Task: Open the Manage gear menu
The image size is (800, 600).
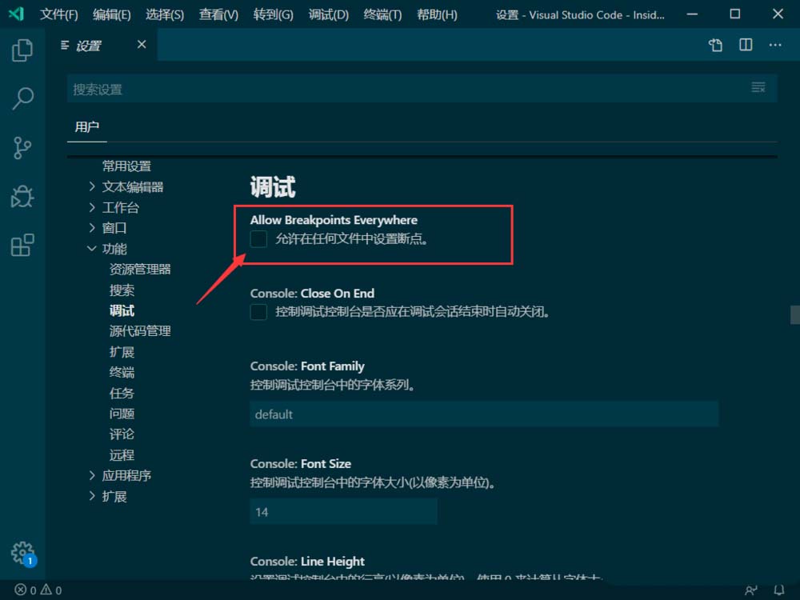Action: (x=22, y=554)
